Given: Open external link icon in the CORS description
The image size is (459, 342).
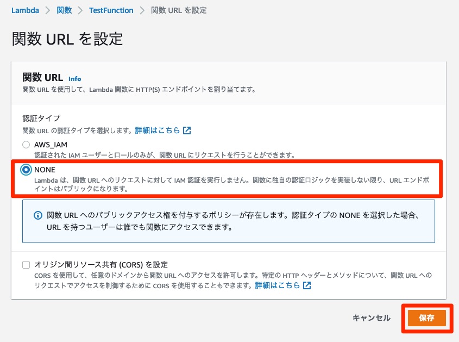Looking at the screenshot, I should coord(307,285).
